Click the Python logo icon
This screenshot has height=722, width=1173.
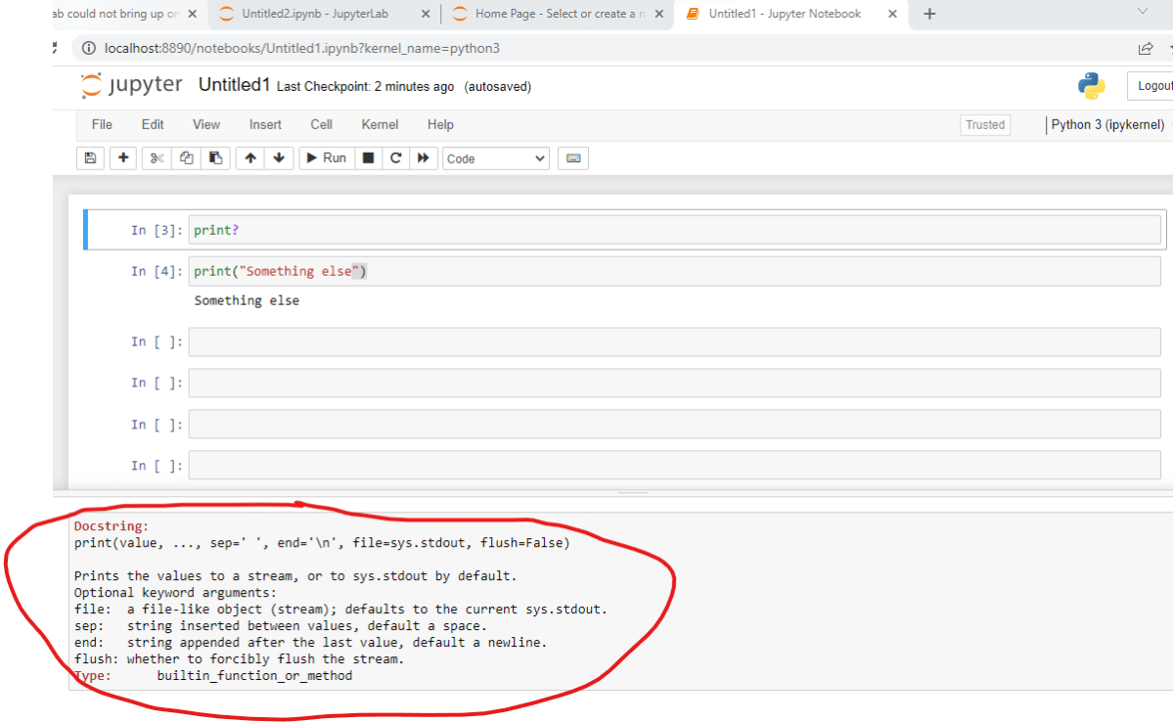click(1092, 86)
